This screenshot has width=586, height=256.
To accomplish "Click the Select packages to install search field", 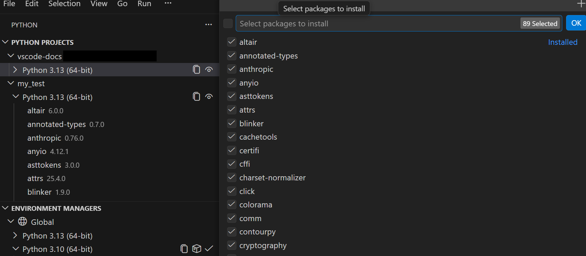I will click(377, 24).
